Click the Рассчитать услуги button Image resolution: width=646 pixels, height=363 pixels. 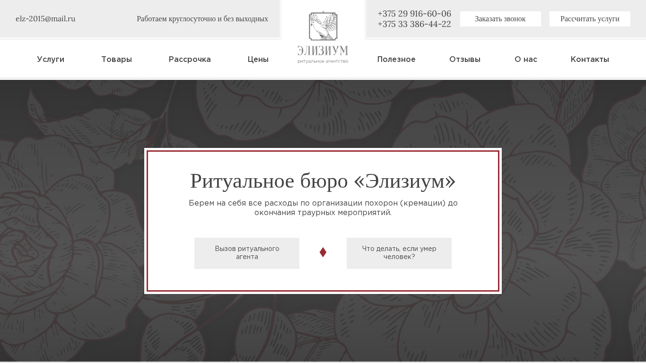[590, 19]
